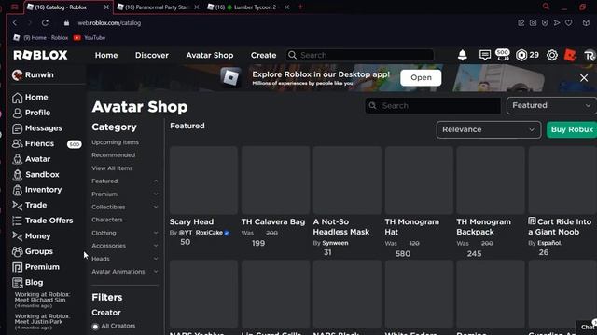Image resolution: width=597 pixels, height=335 pixels.
Task: Go to Home in top navigation
Action: 106,55
